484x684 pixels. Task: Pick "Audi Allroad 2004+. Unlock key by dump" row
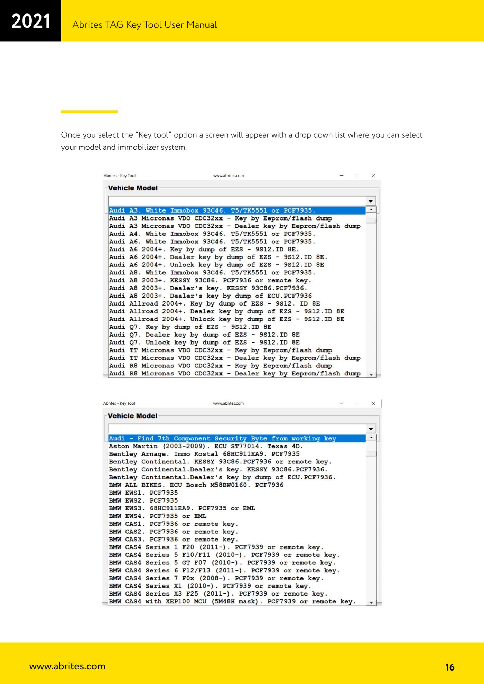237,319
